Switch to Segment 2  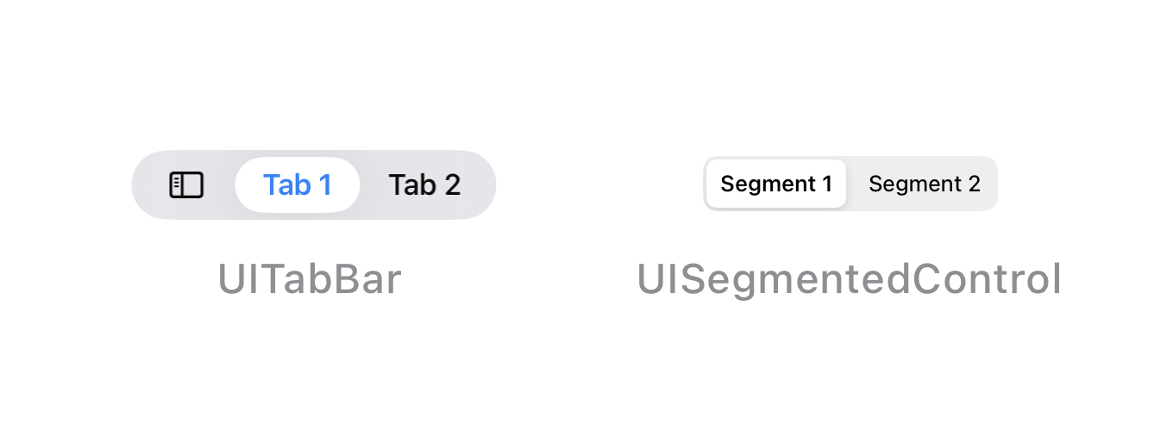[x=924, y=184]
